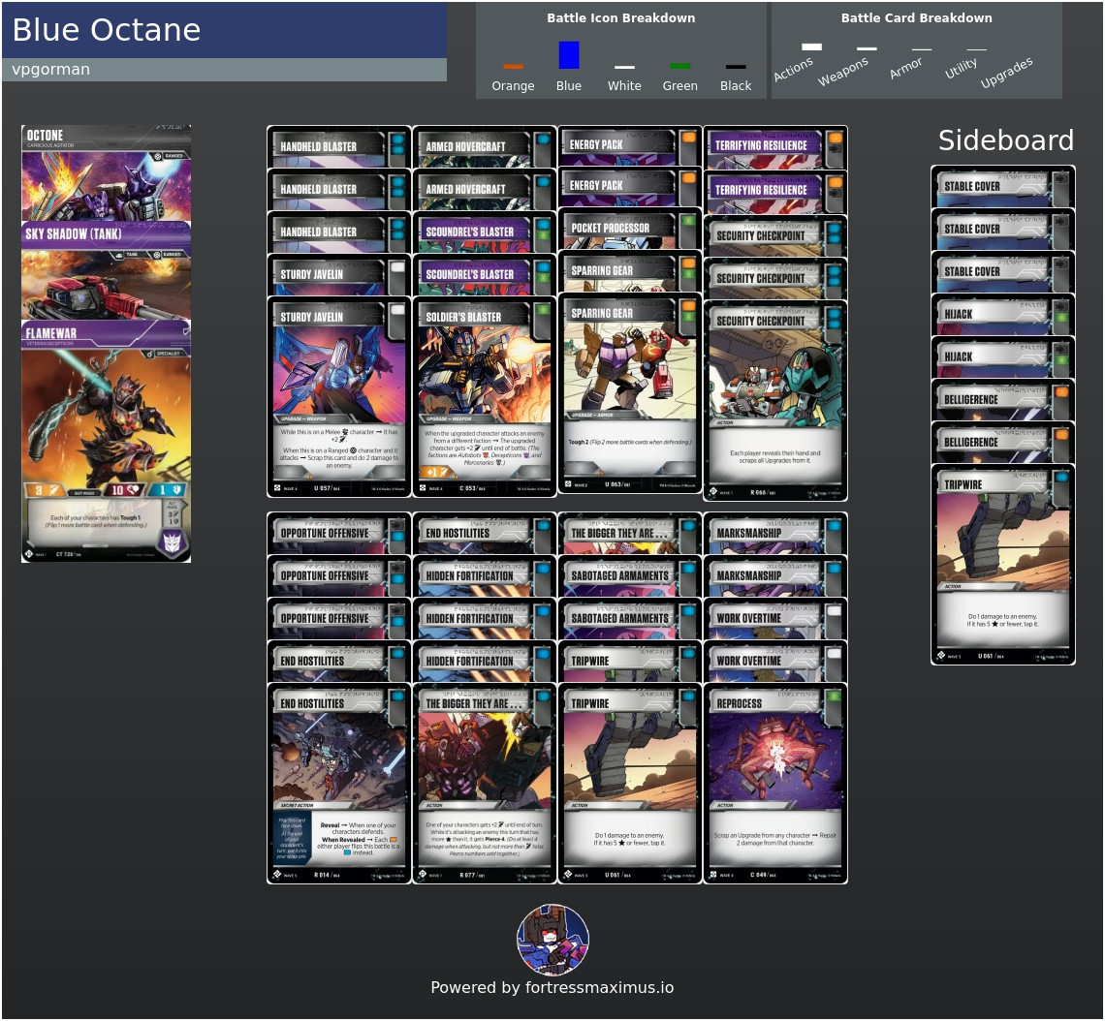The image size is (1105, 1021).
Task: Open Sparring Gear card showing full artwork
Action: [x=629, y=394]
